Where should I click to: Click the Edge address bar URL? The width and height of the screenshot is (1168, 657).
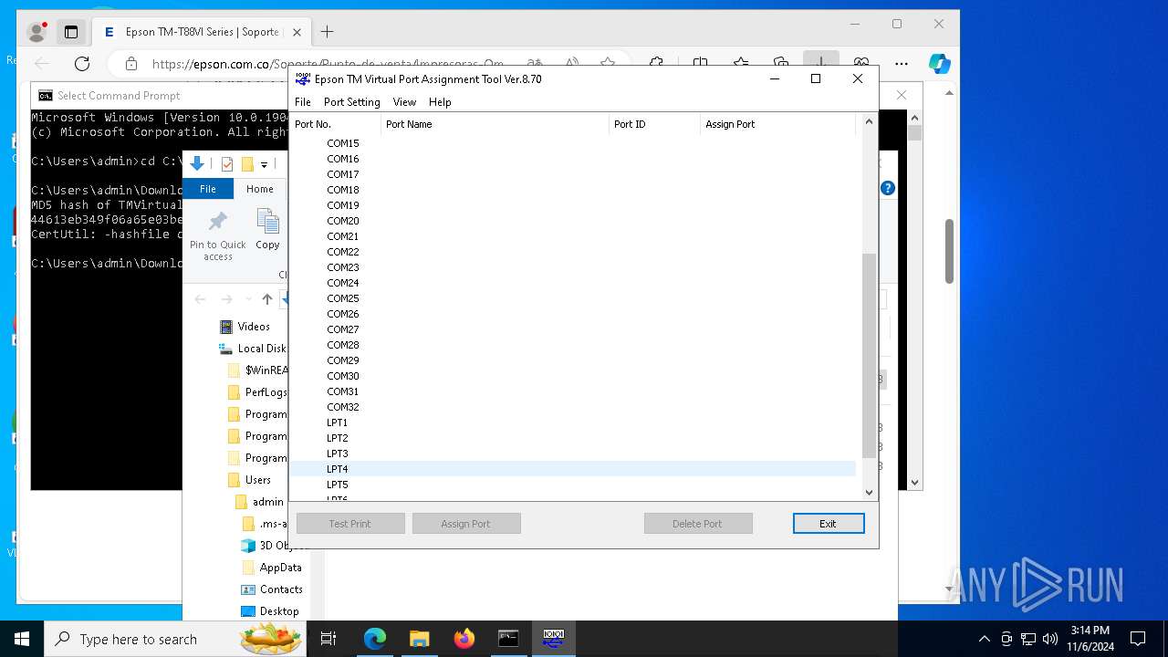coord(328,64)
